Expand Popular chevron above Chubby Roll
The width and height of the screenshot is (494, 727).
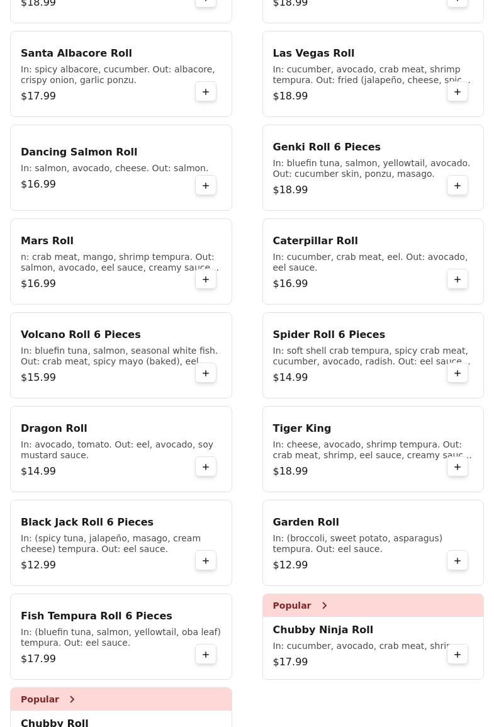tap(72, 699)
